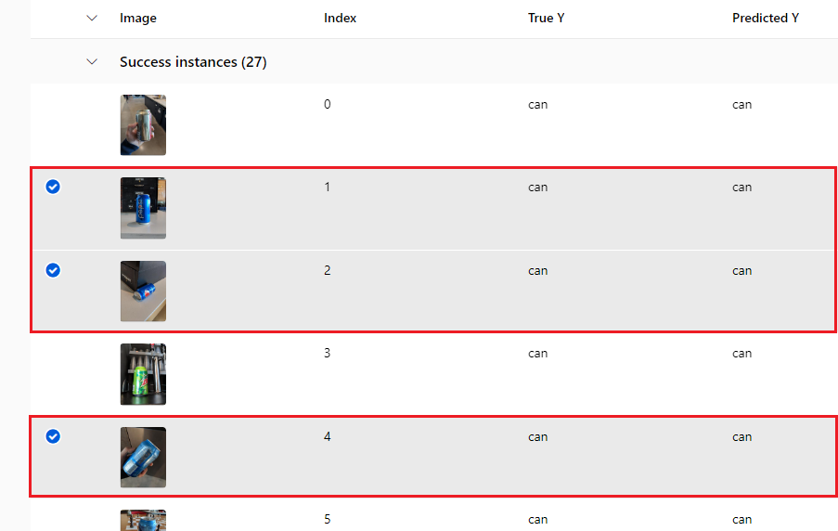Open the upright Pepsi can thumbnail
This screenshot has width=838, height=531.
[143, 208]
